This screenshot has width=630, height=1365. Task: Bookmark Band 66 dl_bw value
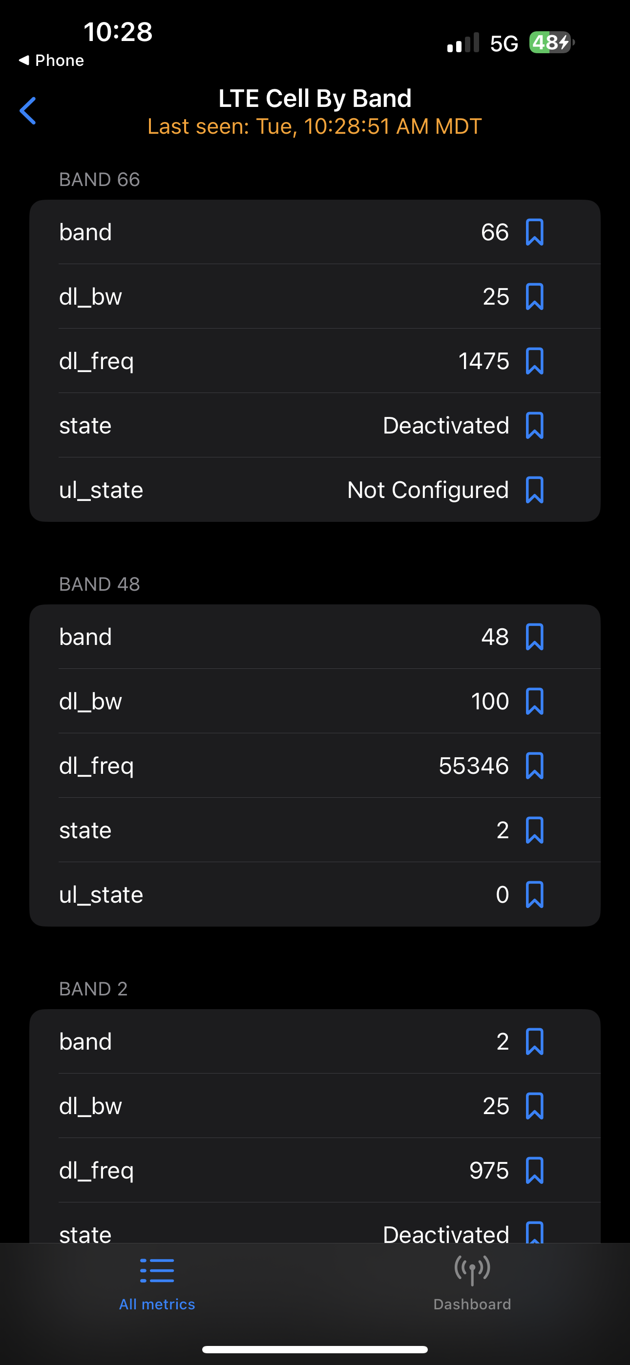tap(534, 297)
